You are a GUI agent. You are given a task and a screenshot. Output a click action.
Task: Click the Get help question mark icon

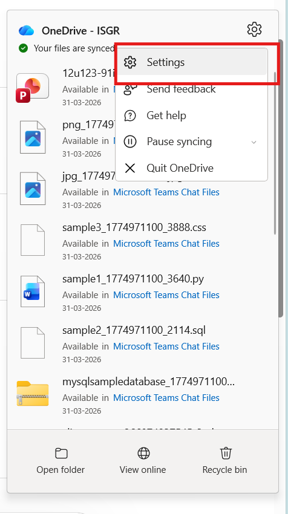(x=130, y=115)
